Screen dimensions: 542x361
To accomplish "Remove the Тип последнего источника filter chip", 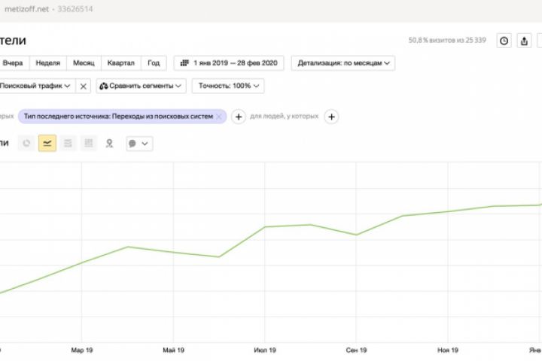I will point(219,117).
